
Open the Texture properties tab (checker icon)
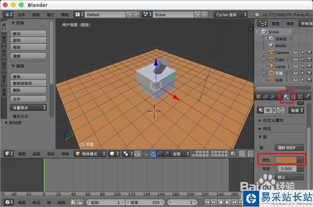tap(293, 97)
